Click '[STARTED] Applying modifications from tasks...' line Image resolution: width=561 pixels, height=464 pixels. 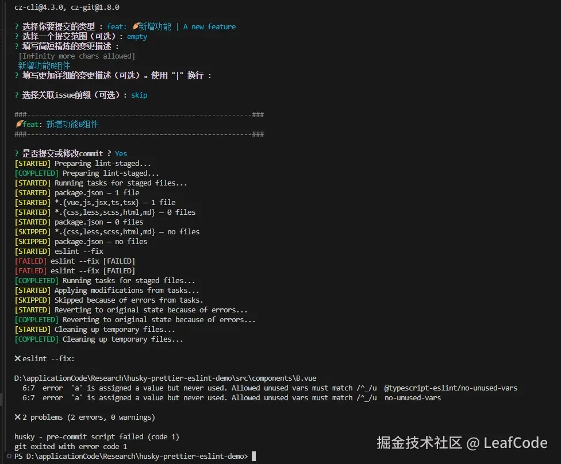coord(106,290)
